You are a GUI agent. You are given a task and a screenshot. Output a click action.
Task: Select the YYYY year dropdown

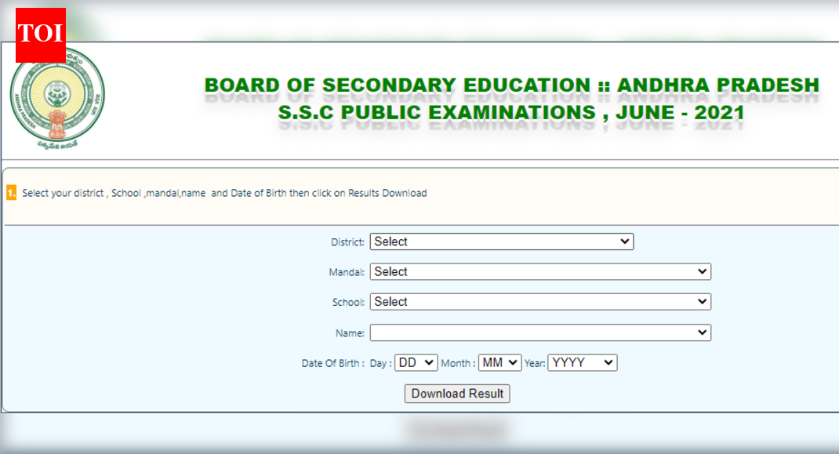click(x=582, y=363)
